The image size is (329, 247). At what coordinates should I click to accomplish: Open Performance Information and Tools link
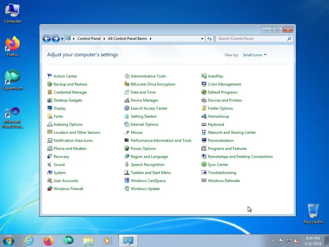(x=161, y=141)
